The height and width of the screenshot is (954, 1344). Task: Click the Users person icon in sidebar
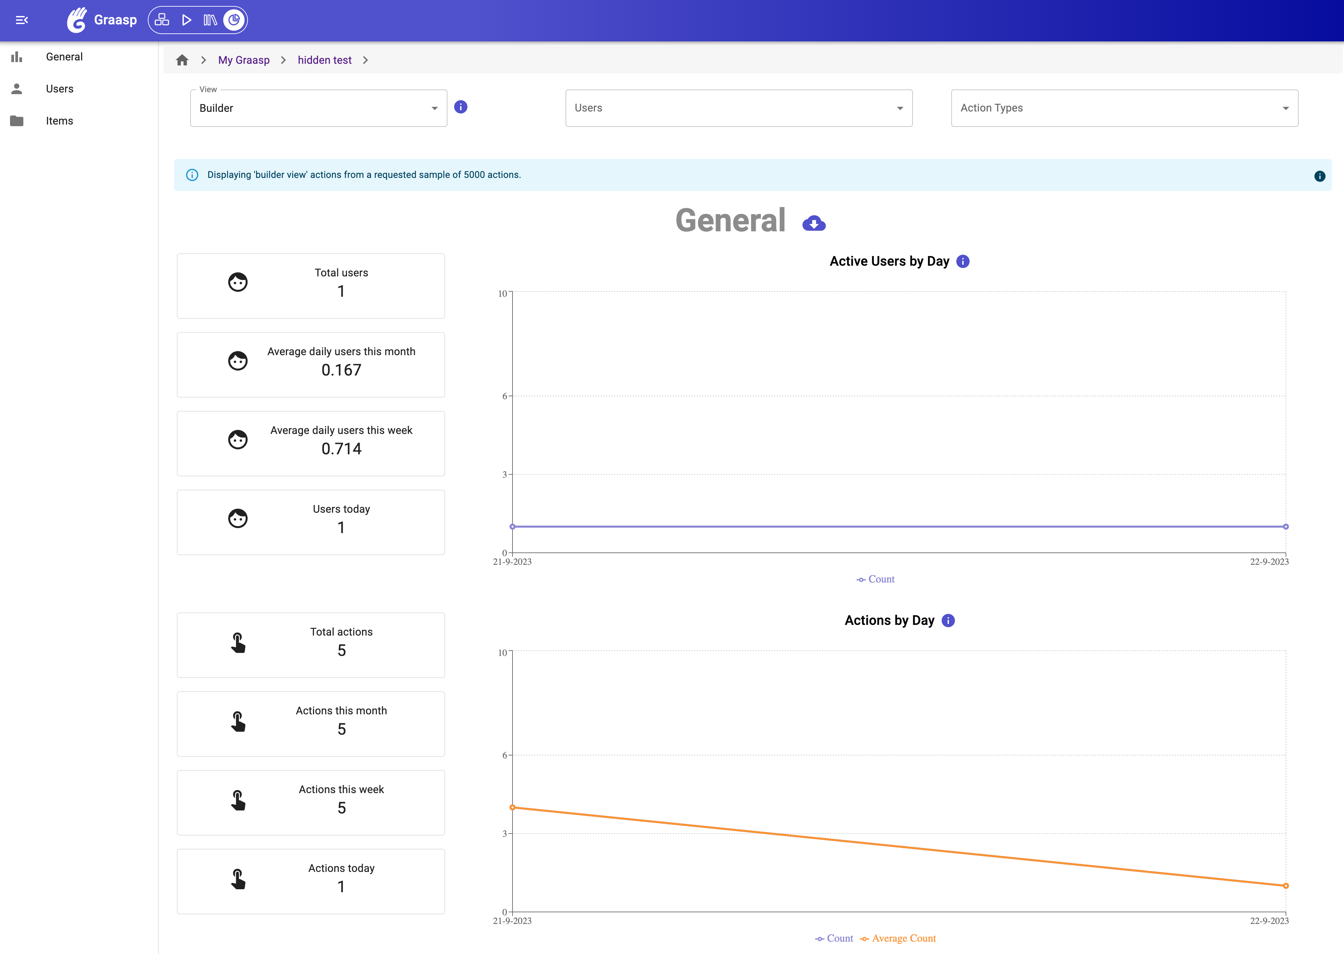16,89
